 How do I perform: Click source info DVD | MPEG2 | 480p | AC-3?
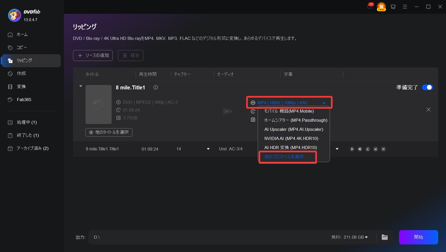150,102
